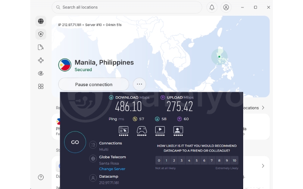Click the Datacamp IP address 212.97.71.181
The width and height of the screenshot is (303, 189).
point(109,183)
